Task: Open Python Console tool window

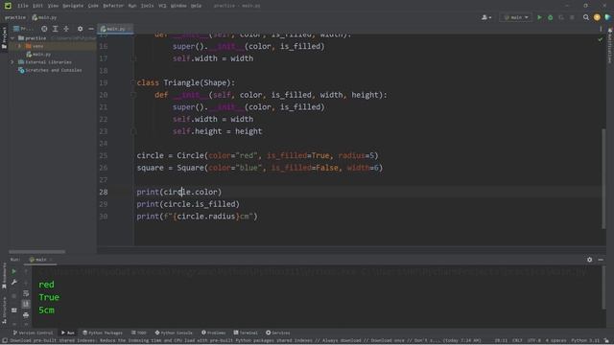Action: point(174,333)
